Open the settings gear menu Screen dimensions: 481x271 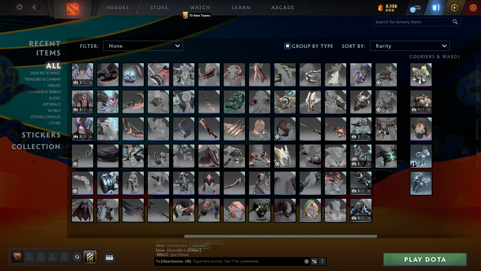(x=20, y=7)
